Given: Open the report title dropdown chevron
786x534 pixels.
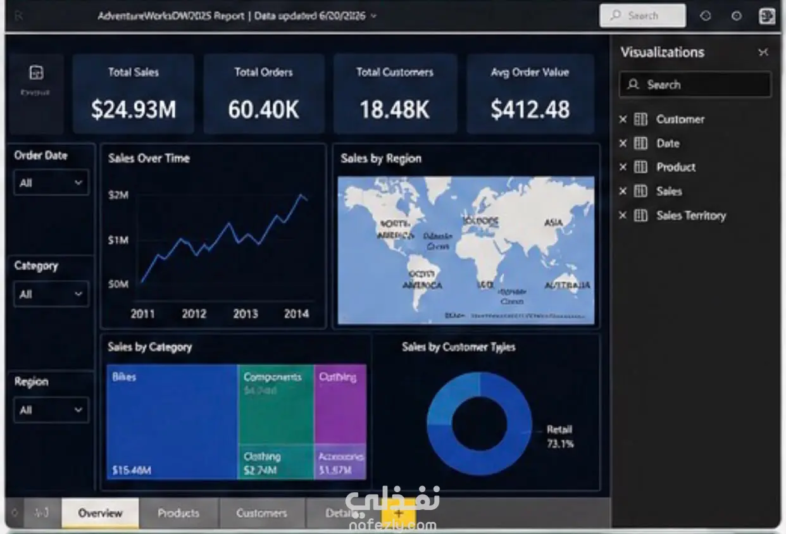Looking at the screenshot, I should [x=373, y=16].
